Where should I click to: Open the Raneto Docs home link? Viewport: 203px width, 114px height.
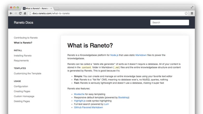[23, 23]
